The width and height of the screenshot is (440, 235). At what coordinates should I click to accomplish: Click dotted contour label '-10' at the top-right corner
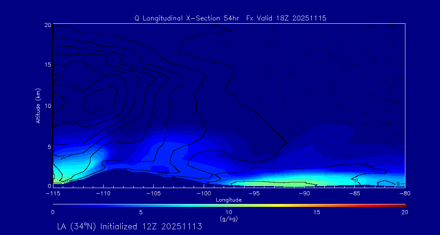(392, 26)
